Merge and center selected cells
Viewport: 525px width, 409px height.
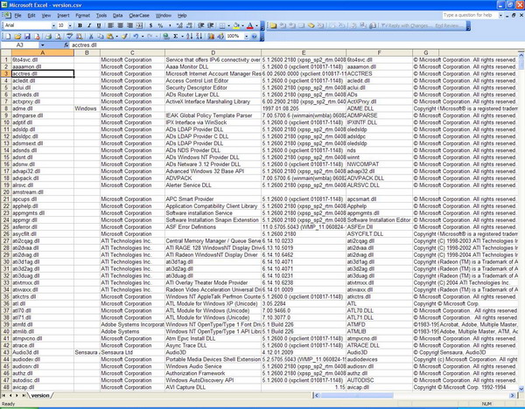[x=139, y=25]
